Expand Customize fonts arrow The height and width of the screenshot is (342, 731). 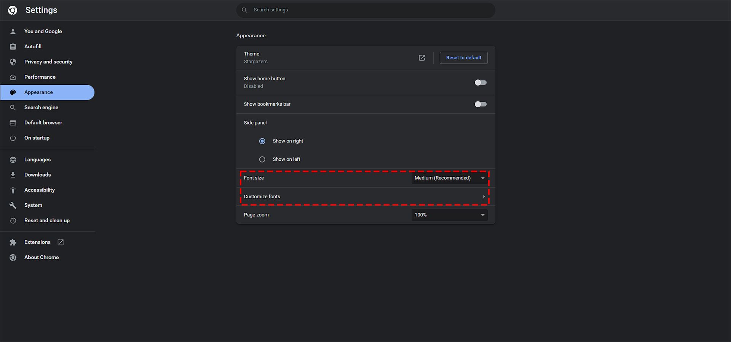pyautogui.click(x=484, y=197)
